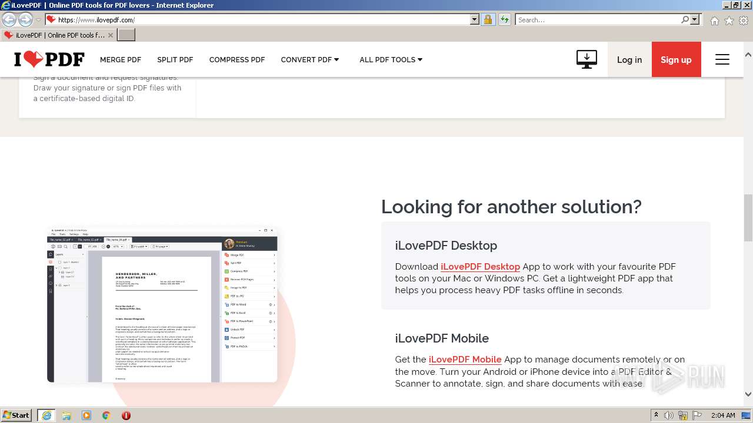Follow the iLovePDF Desktop link
The height and width of the screenshot is (423, 753).
pos(480,267)
